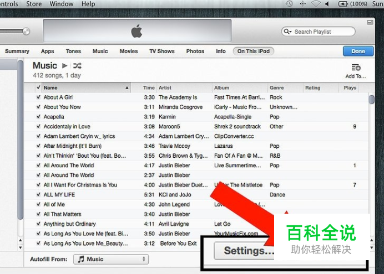The width and height of the screenshot is (384, 274).
Task: Switch to the Summary tab
Action: pos(17,51)
